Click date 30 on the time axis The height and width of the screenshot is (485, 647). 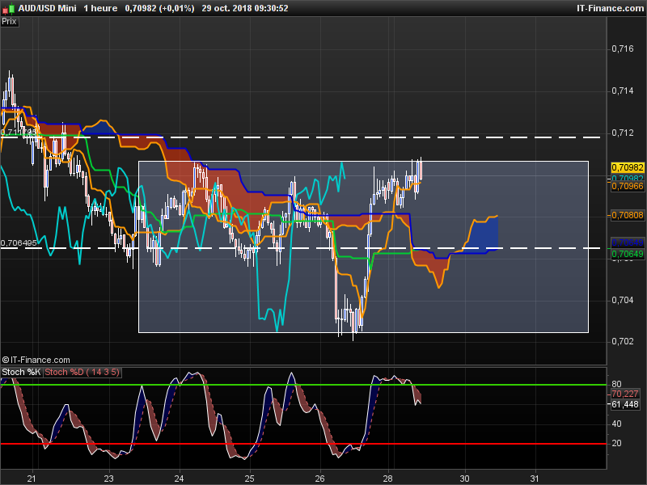click(x=464, y=479)
